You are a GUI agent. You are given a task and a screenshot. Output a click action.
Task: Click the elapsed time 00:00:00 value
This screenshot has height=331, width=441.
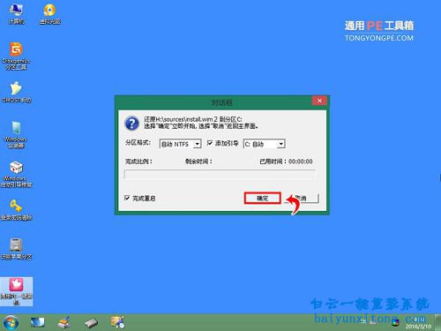point(301,162)
